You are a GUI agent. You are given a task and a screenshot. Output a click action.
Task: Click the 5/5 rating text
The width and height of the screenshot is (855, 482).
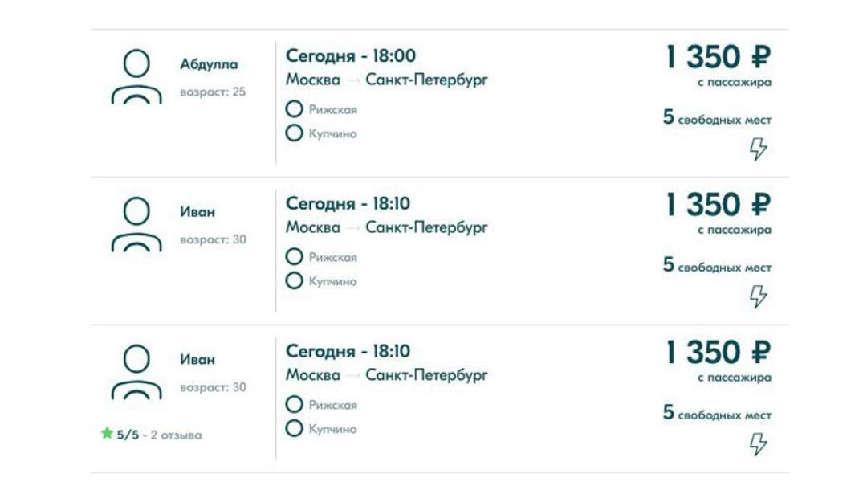tap(127, 435)
